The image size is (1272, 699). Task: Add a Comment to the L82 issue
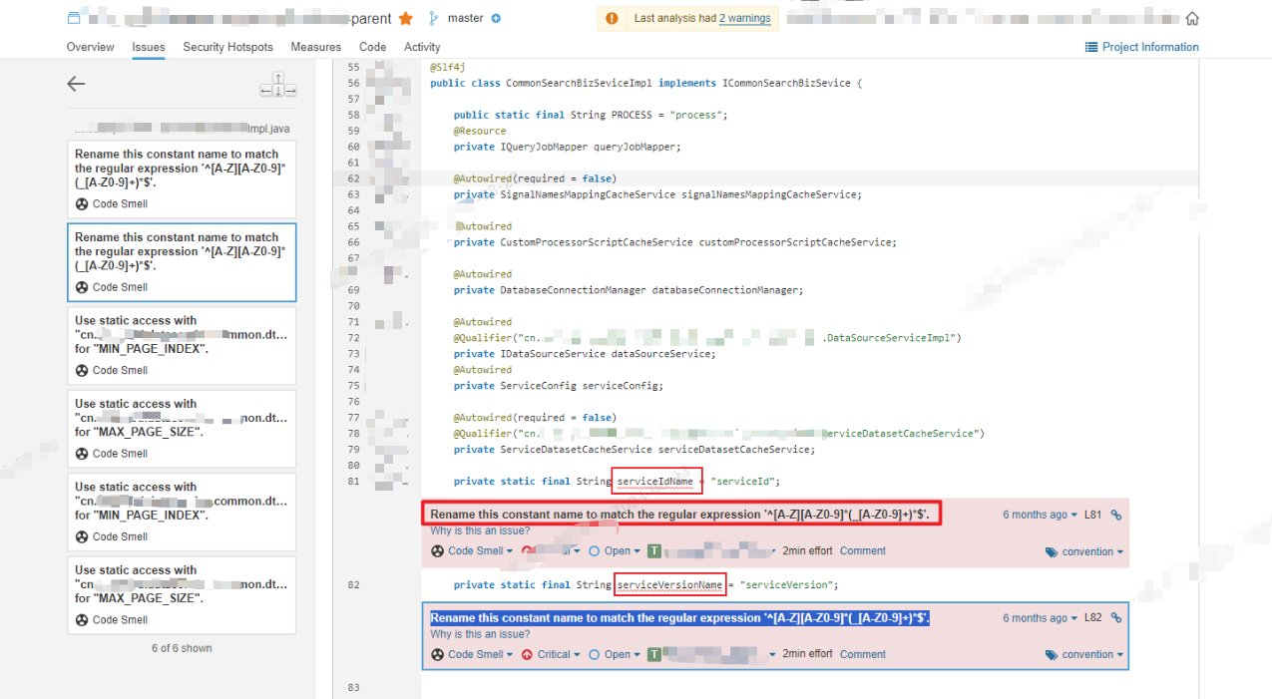pyautogui.click(x=863, y=654)
